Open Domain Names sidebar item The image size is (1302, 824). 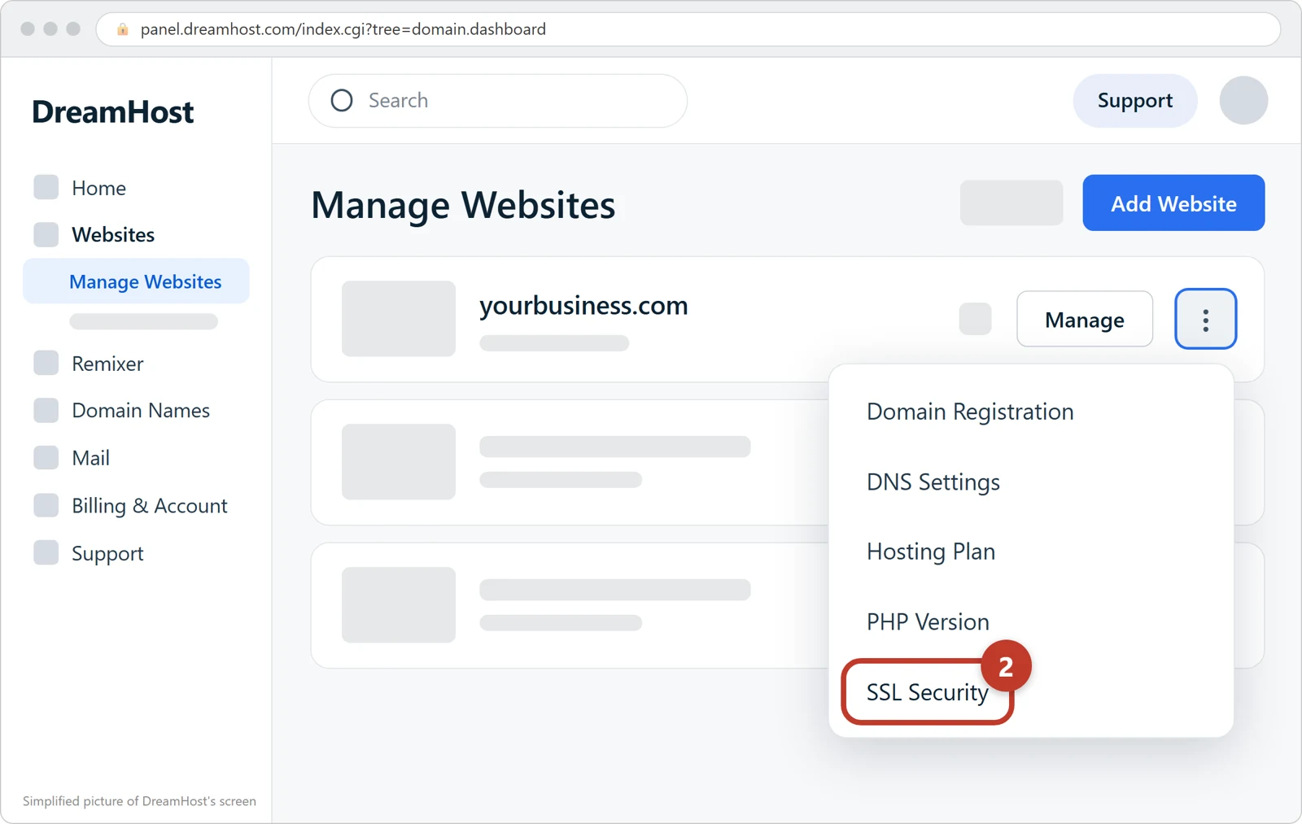point(141,411)
